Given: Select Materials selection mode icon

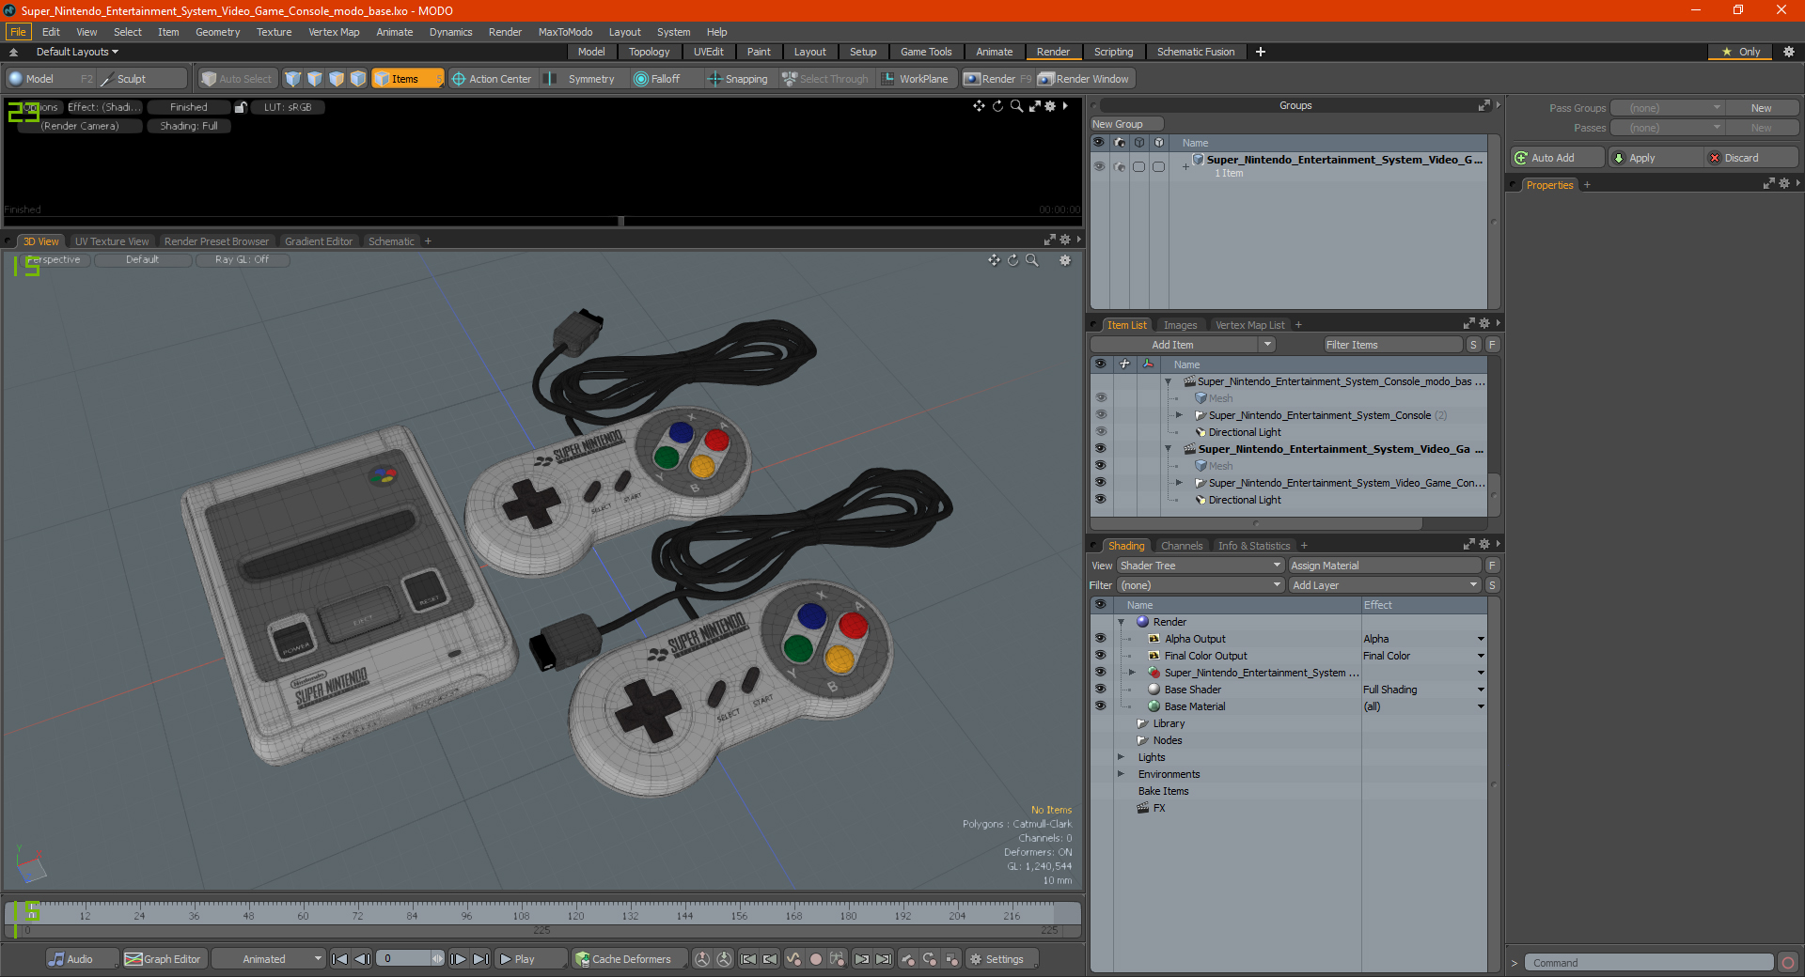Looking at the screenshot, I should click(358, 79).
